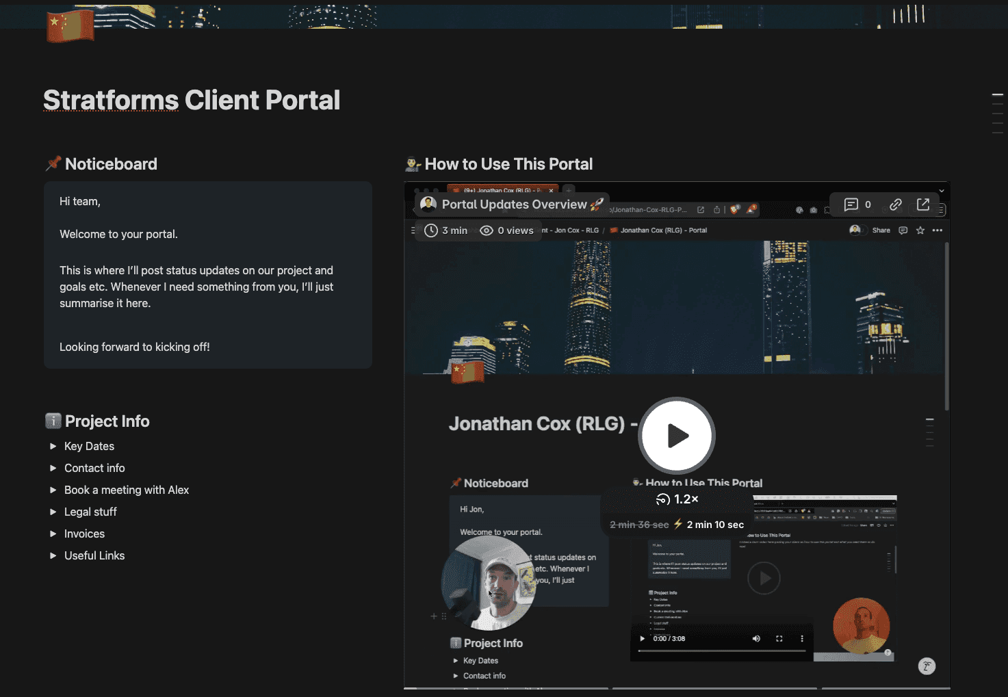Expand the Useful Links toggle

pyautogui.click(x=53, y=555)
